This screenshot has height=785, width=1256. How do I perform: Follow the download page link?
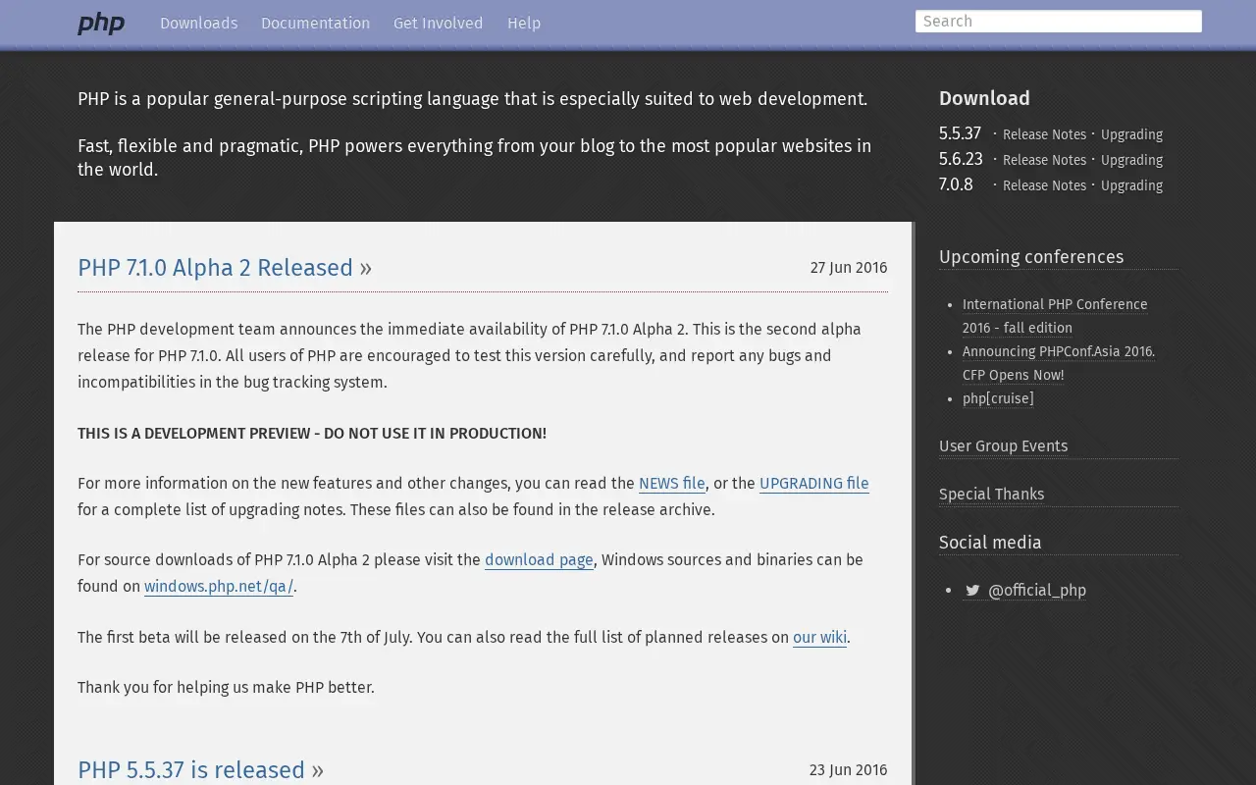click(x=539, y=559)
